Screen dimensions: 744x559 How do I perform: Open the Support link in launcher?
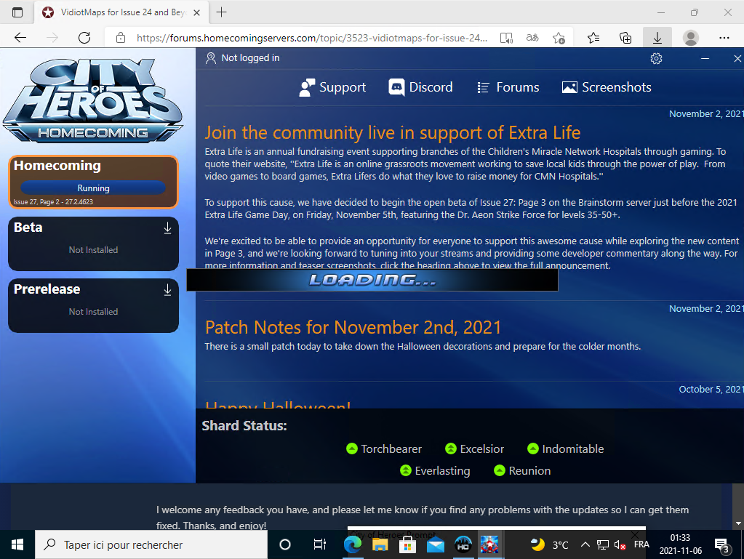[x=332, y=87]
